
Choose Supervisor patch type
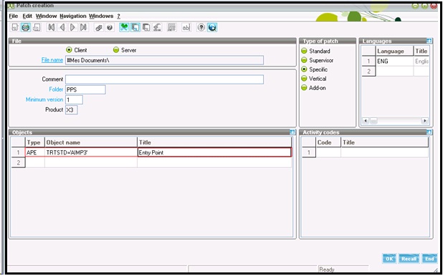304,60
